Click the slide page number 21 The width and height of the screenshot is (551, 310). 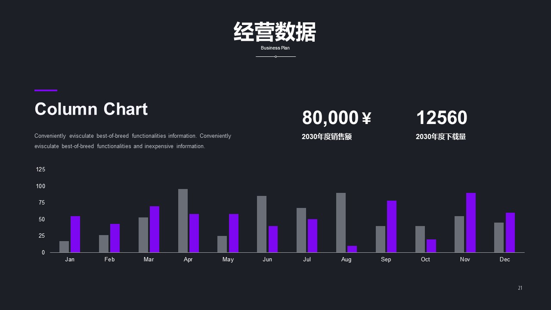click(520, 288)
